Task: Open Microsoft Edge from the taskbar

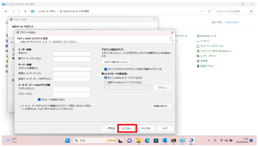Action: [x=147, y=140]
